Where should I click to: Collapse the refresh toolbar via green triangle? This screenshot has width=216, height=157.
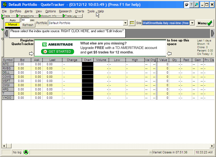click(x=3, y=19)
